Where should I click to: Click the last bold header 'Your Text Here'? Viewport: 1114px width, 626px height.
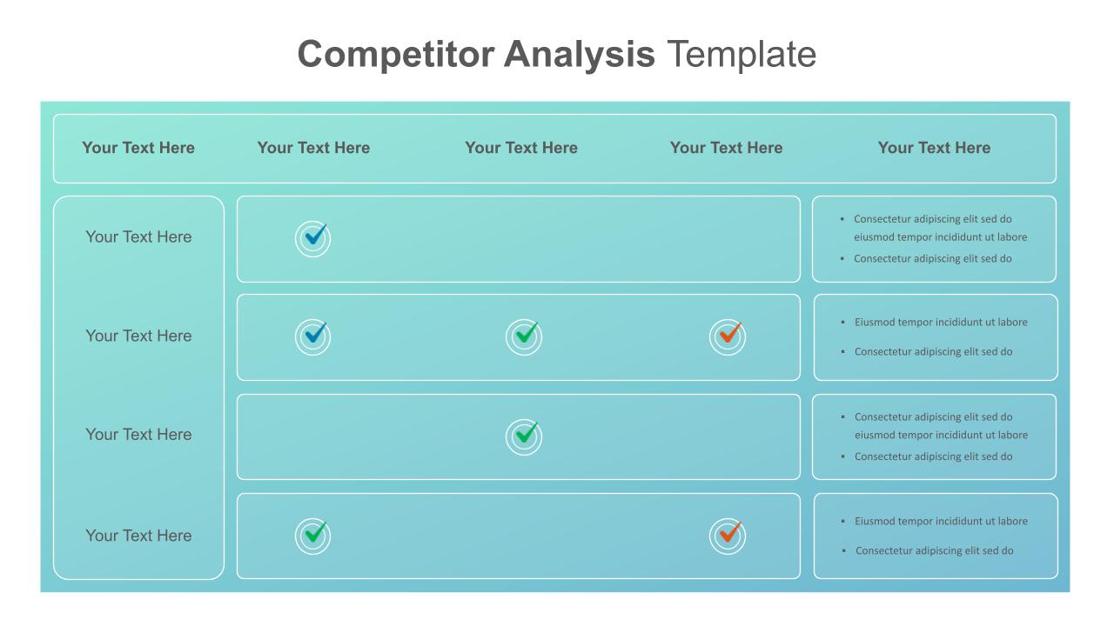tap(934, 148)
